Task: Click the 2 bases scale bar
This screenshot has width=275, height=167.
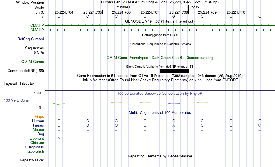Action: [160, 7]
